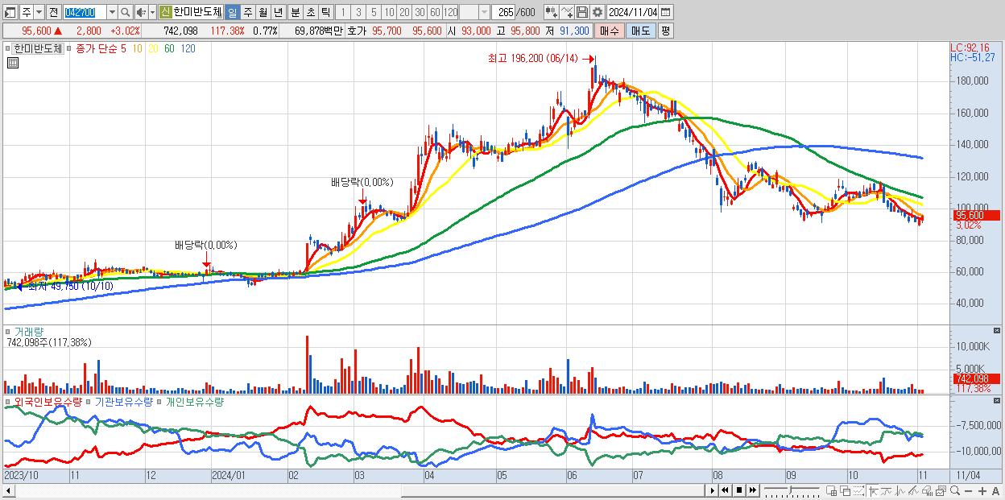Click the stop square button
1005x500 pixels.
[739, 490]
